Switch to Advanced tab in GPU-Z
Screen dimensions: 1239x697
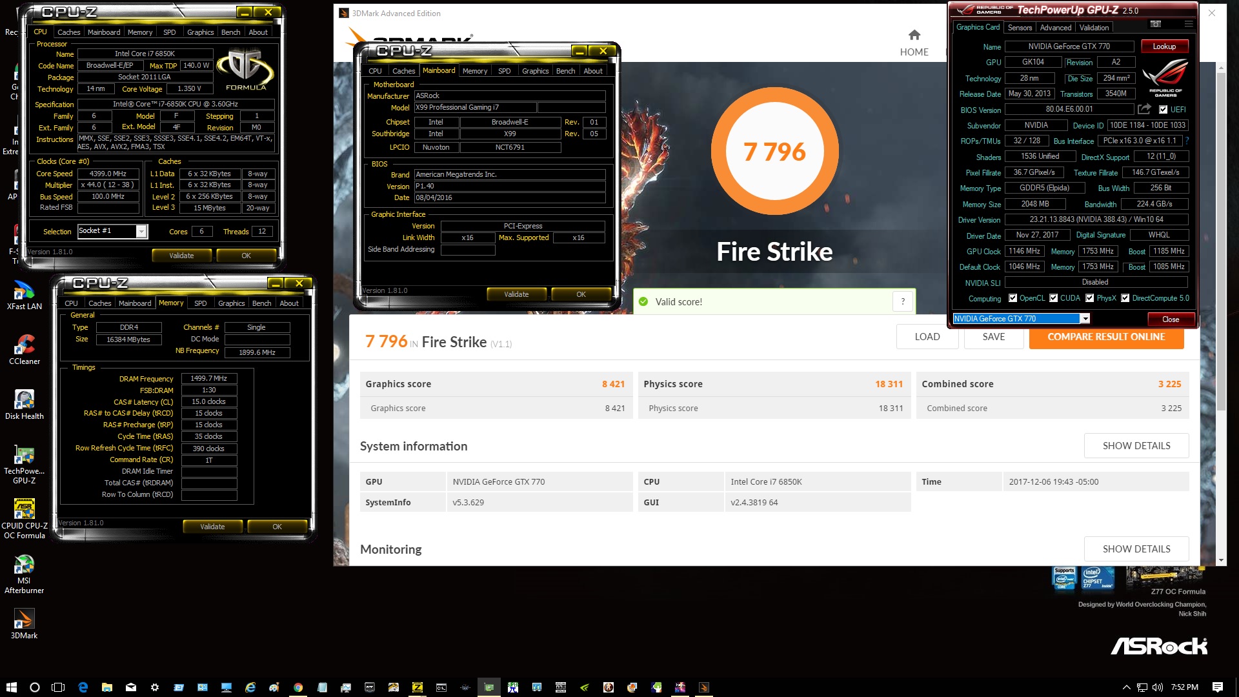click(x=1056, y=28)
